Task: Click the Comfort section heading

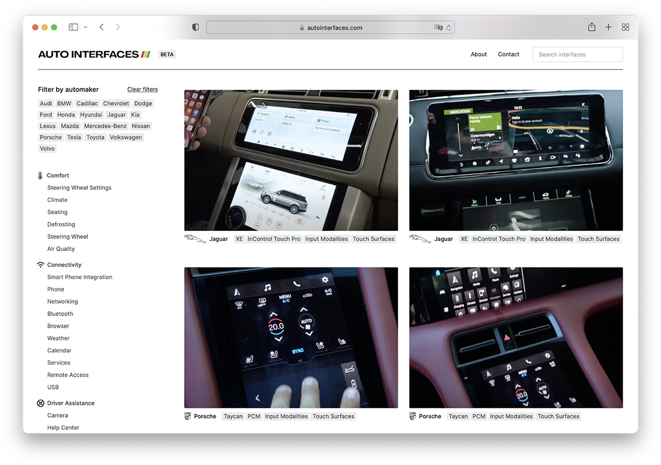Action: (x=58, y=175)
